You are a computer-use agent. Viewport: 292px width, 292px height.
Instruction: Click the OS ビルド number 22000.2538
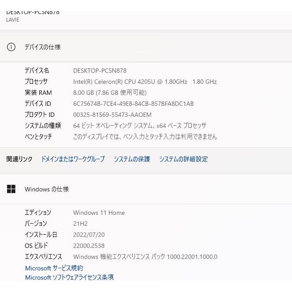89,246
